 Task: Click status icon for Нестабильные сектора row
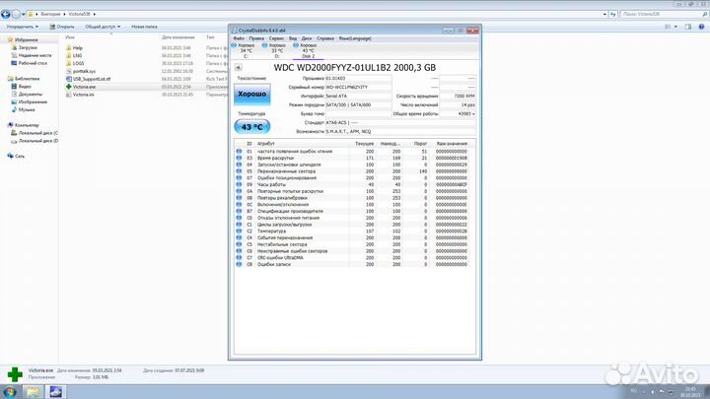coord(239,244)
